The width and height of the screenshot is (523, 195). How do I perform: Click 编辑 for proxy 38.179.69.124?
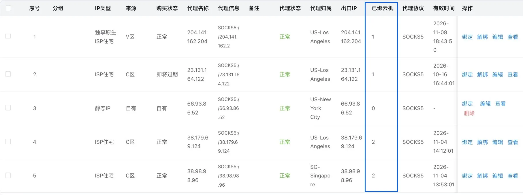[x=498, y=142]
